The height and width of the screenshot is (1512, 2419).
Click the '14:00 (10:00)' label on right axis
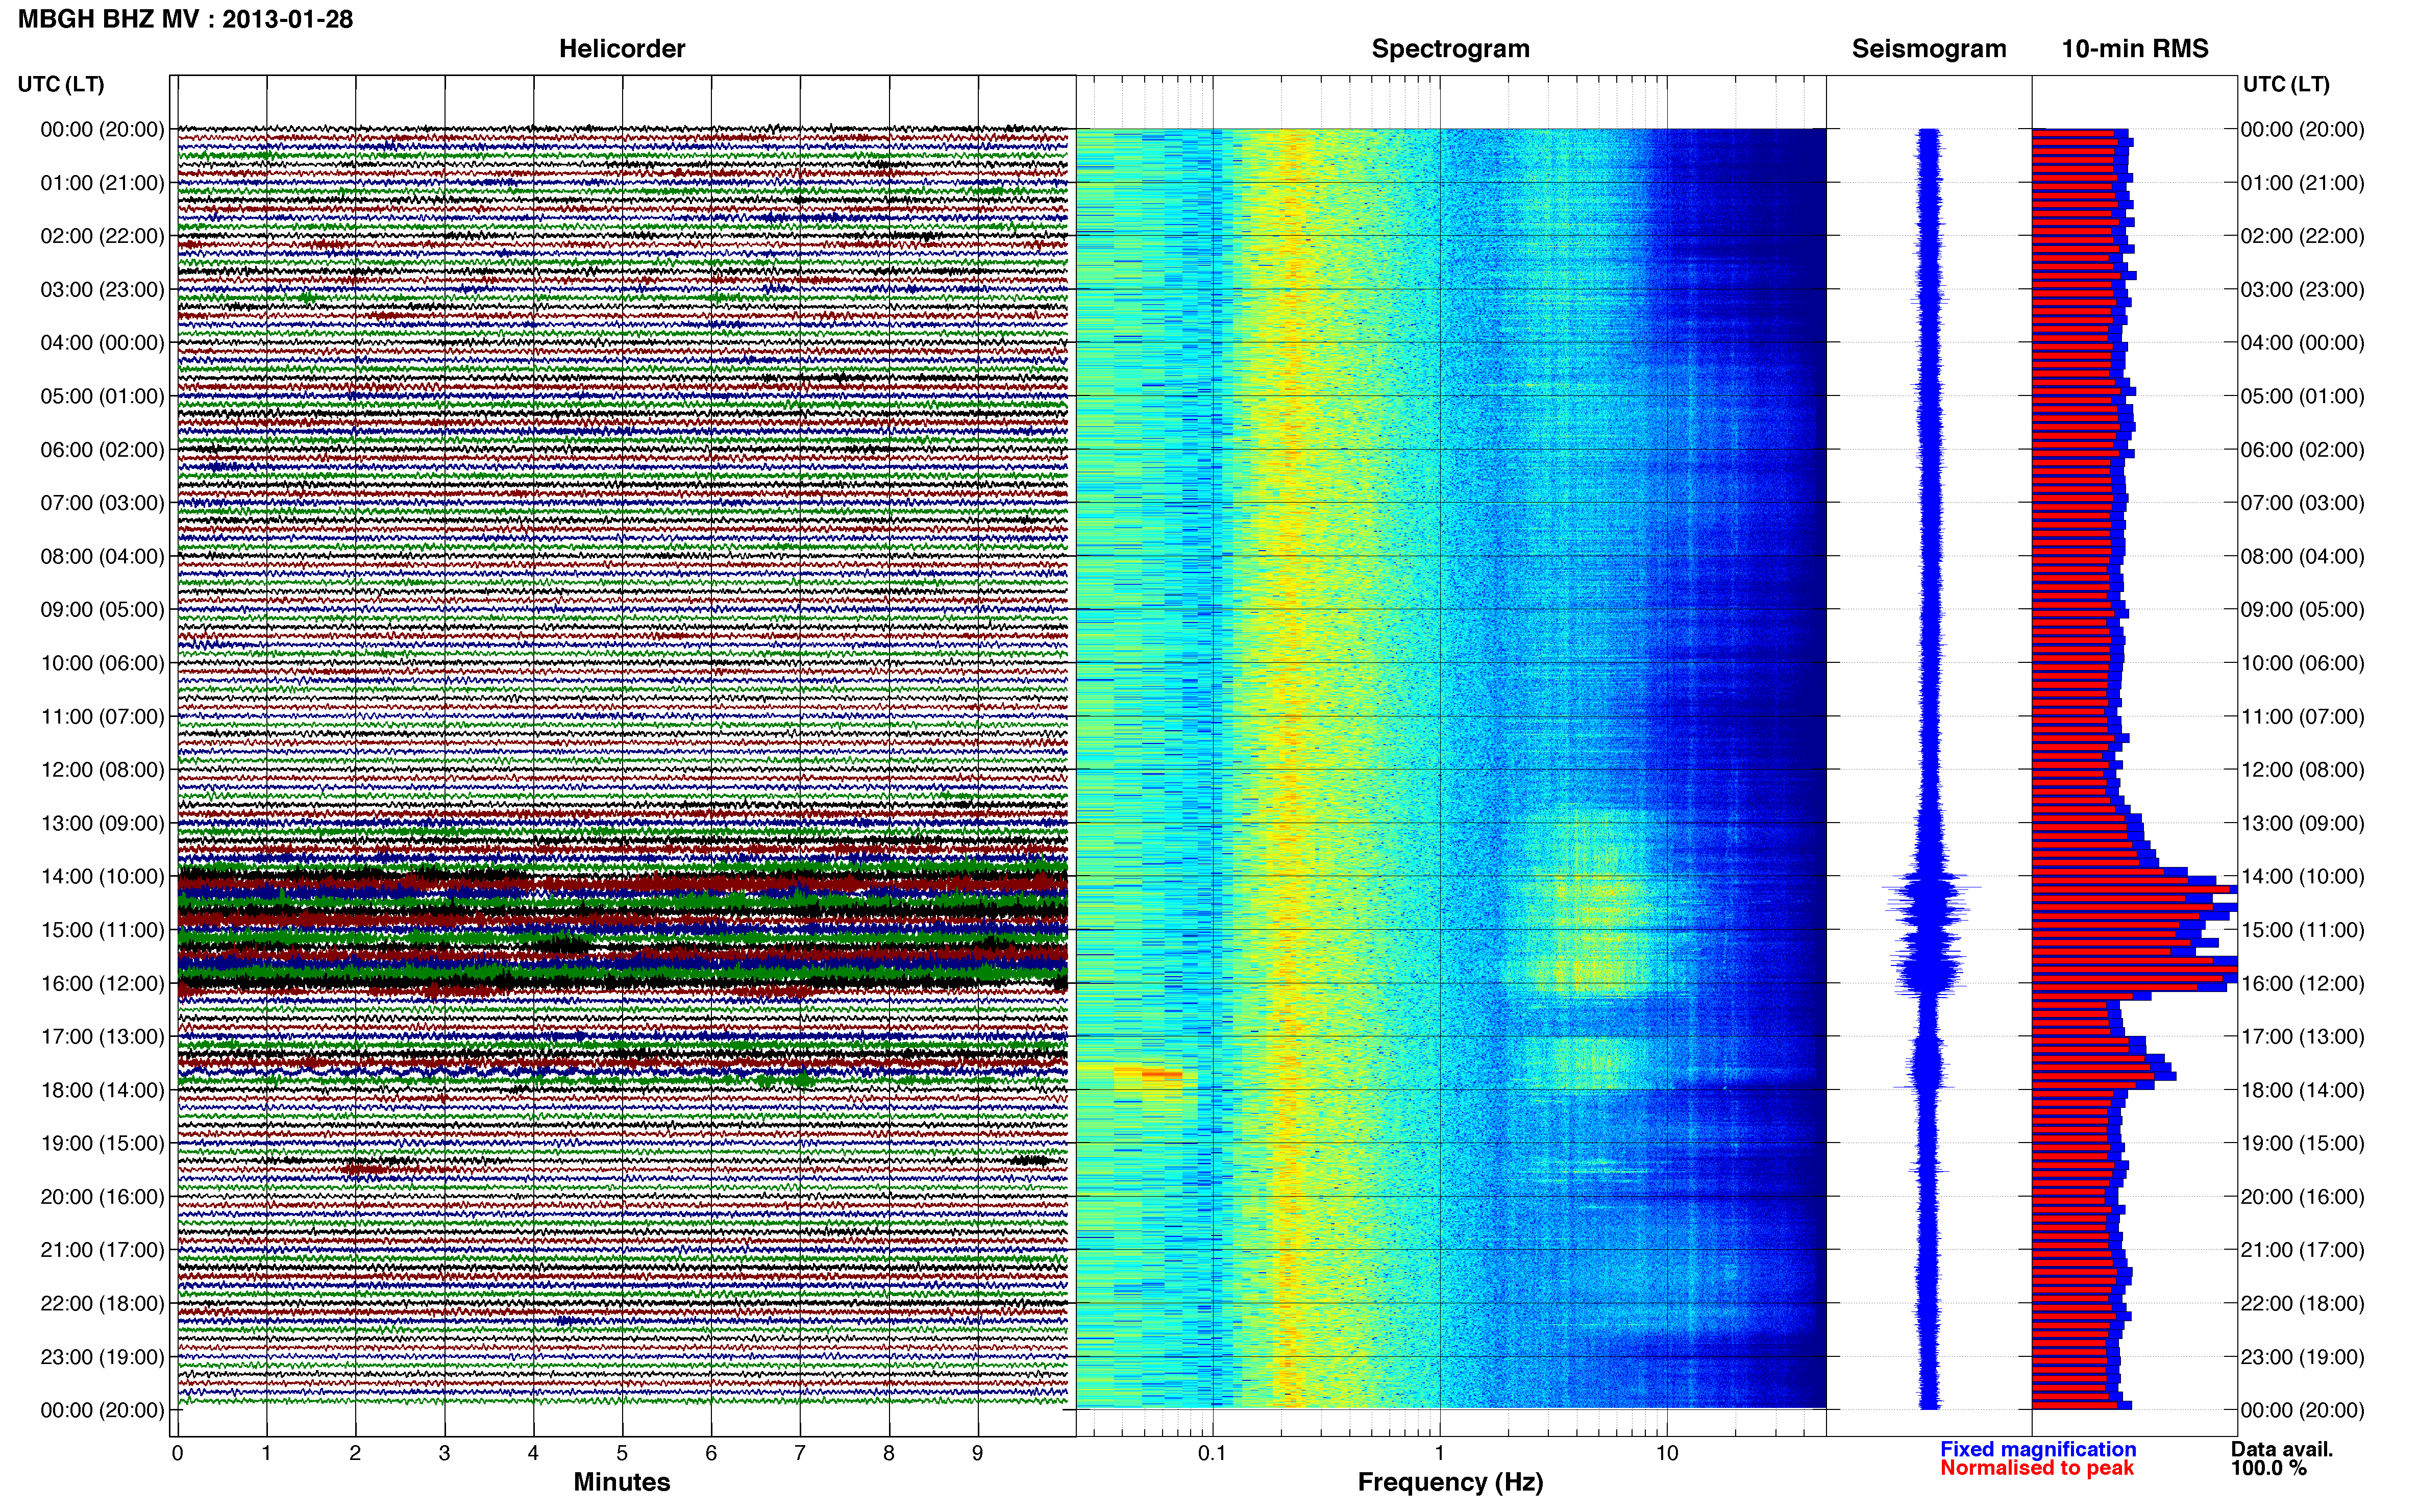[x=2302, y=877]
